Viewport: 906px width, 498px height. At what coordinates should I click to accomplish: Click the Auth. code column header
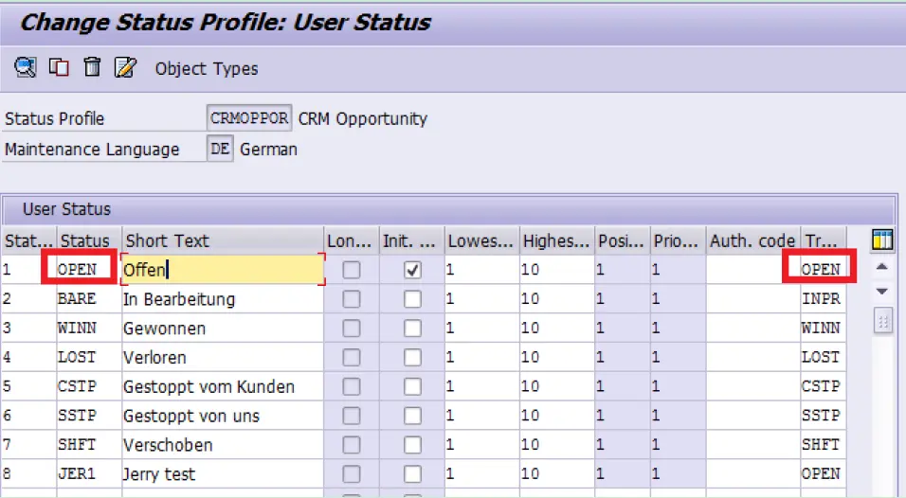coord(752,240)
